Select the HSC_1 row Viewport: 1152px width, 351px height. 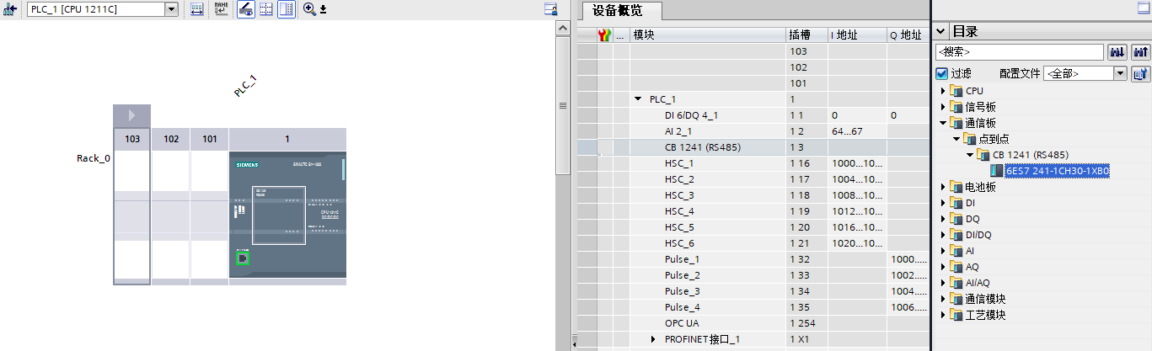coord(753,163)
